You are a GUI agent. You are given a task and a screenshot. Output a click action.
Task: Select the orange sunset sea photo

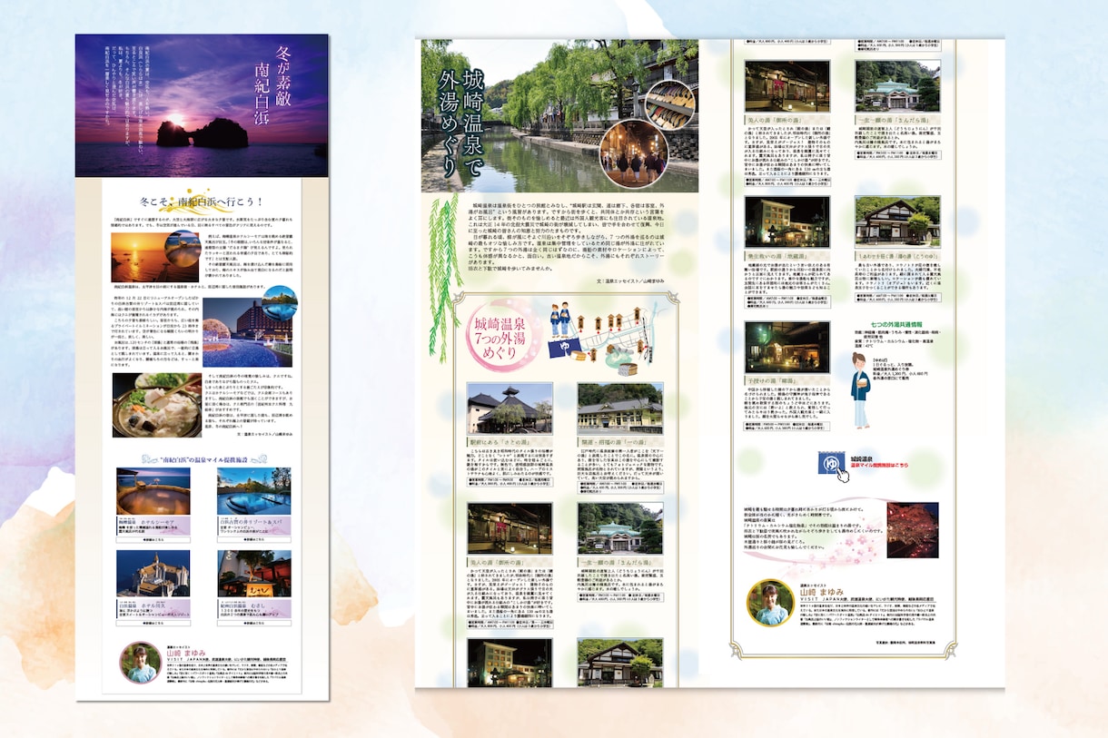coord(154,256)
